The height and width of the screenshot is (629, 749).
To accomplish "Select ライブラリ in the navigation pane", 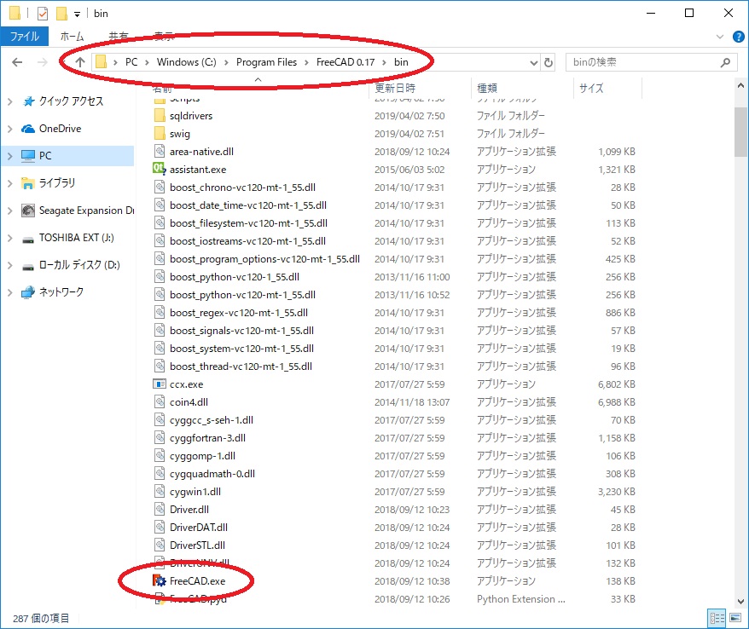I will pos(57,182).
